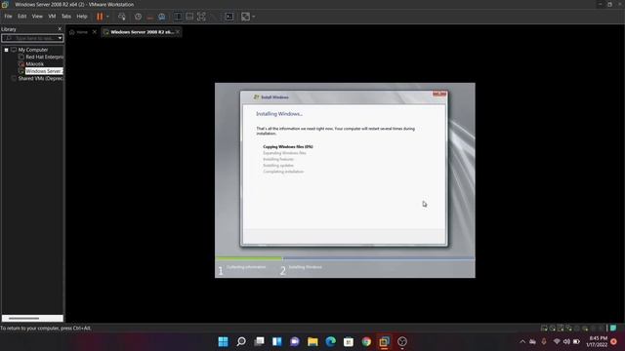Click the library horizontal scrollbar
Viewport: 625px width, 351px height.
[x=32, y=319]
